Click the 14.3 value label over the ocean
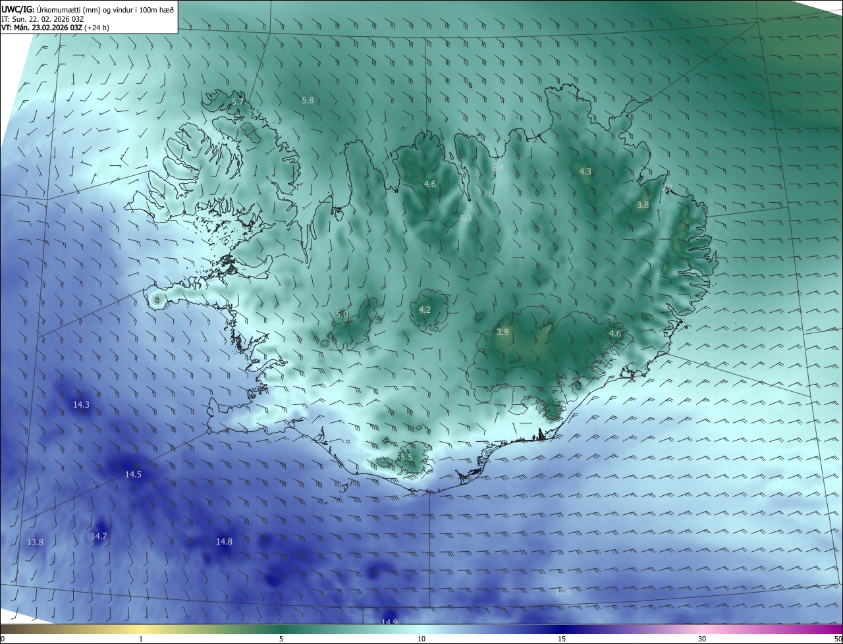 (81, 405)
